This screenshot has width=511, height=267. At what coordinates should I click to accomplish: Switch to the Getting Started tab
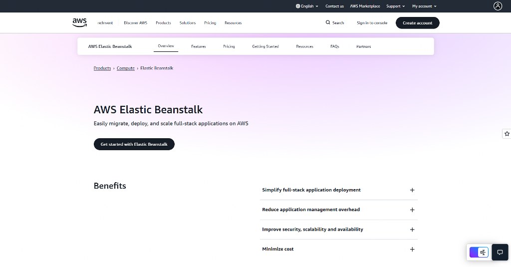click(265, 46)
